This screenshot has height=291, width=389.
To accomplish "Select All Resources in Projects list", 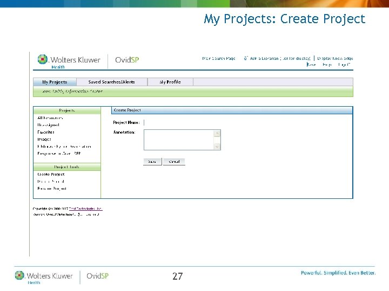I will 50,118.
